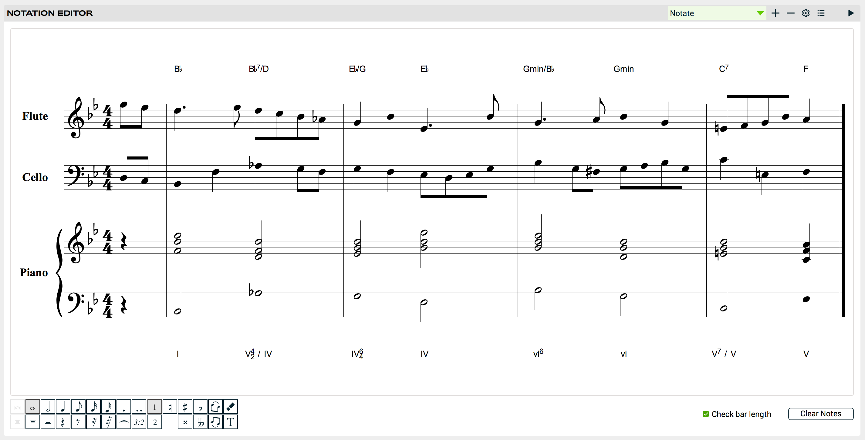Screen dimensions: 865x440
Task: Select the sharp accidental tool
Action: coord(185,407)
